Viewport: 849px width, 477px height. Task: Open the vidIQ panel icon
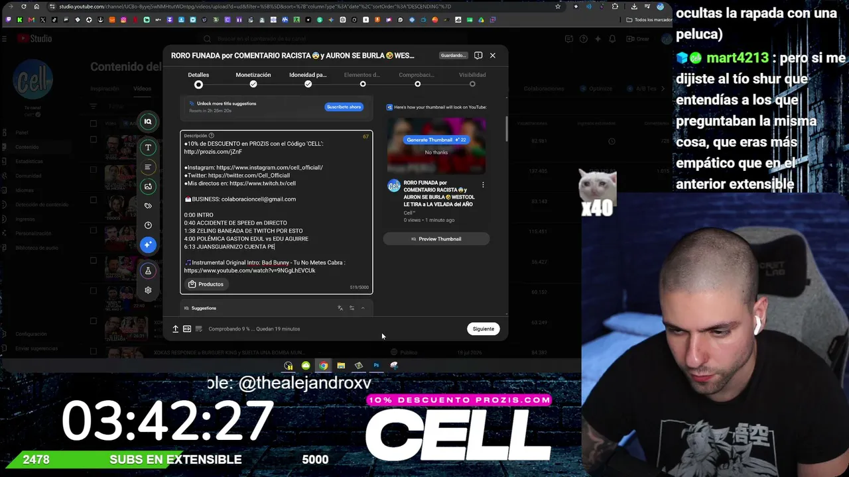pyautogui.click(x=148, y=121)
